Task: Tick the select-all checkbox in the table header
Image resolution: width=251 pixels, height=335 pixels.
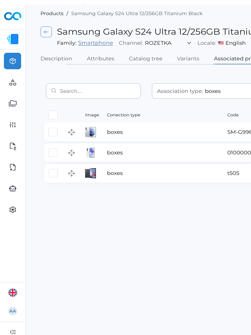Action: tap(53, 115)
